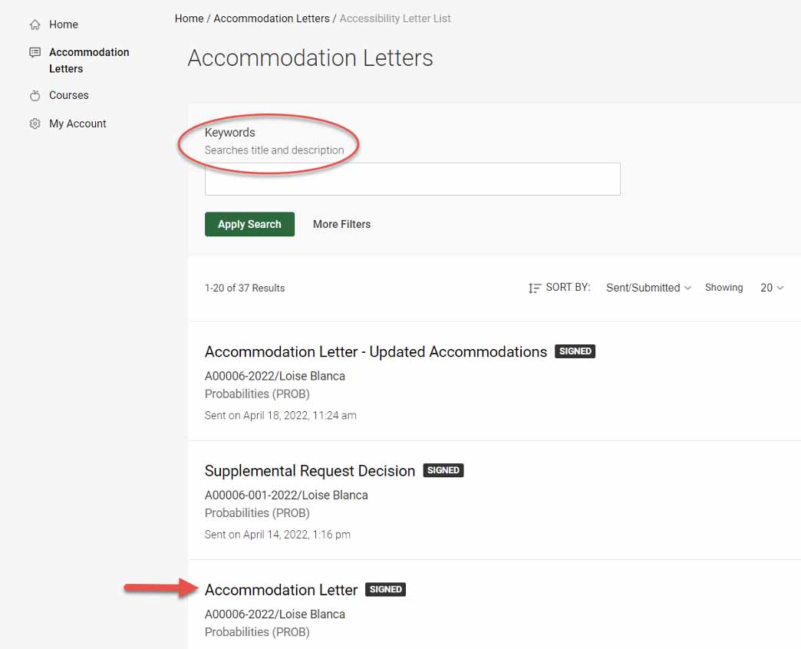
Task: Open the Showing 20 results dropdown
Action: 771,288
